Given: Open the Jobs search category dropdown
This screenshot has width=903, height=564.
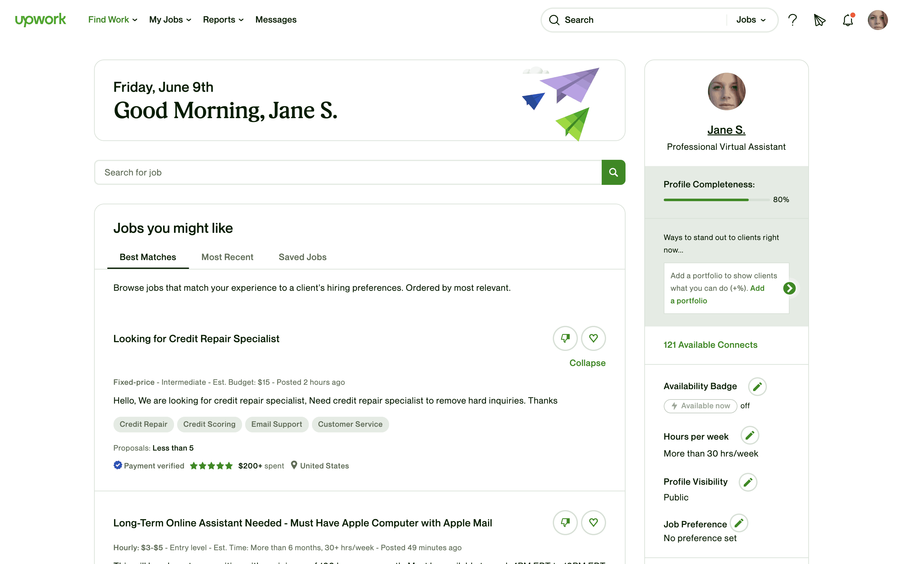Looking at the screenshot, I should [751, 20].
